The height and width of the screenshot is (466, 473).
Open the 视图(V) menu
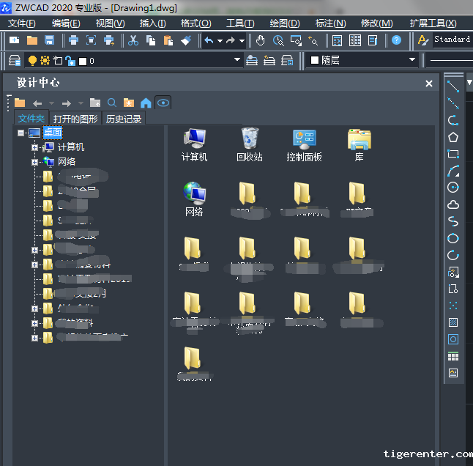tap(110, 23)
